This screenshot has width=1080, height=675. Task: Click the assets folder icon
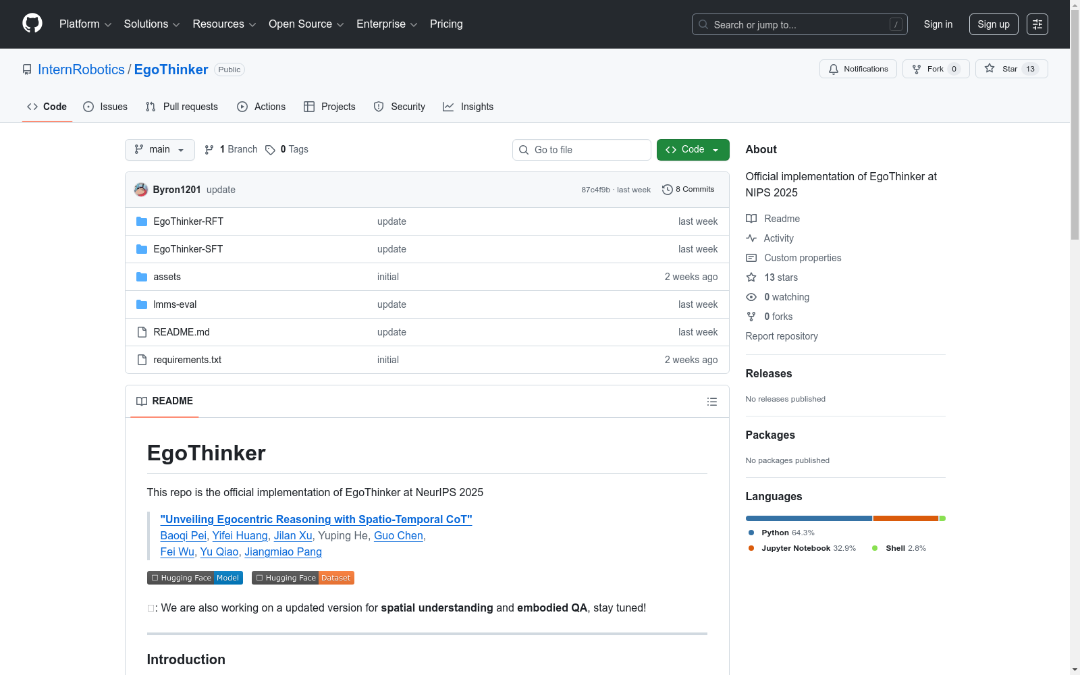coord(142,277)
